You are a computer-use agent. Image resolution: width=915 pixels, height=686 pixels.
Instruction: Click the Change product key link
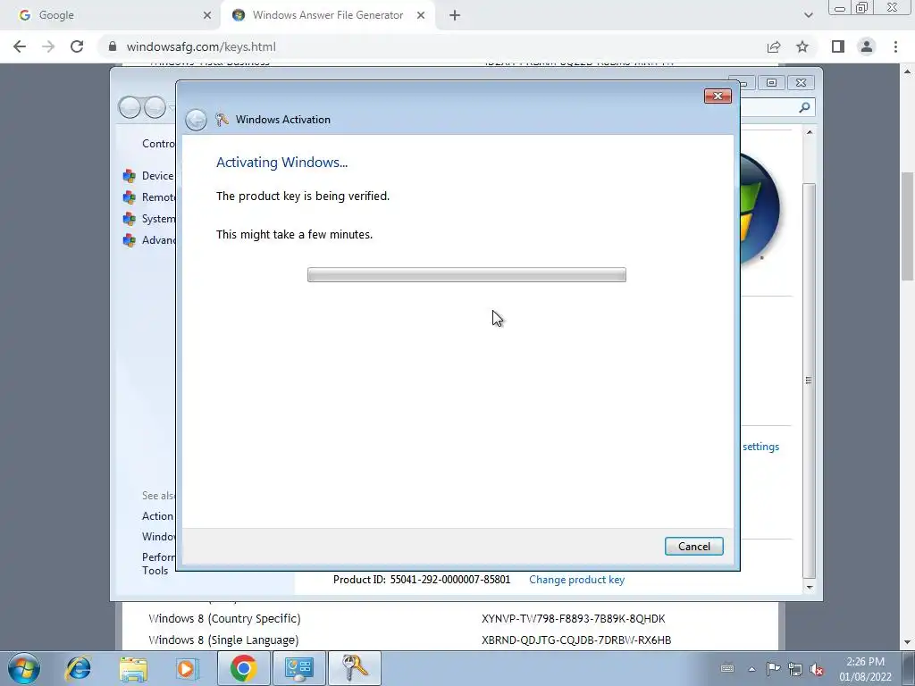[x=576, y=579]
